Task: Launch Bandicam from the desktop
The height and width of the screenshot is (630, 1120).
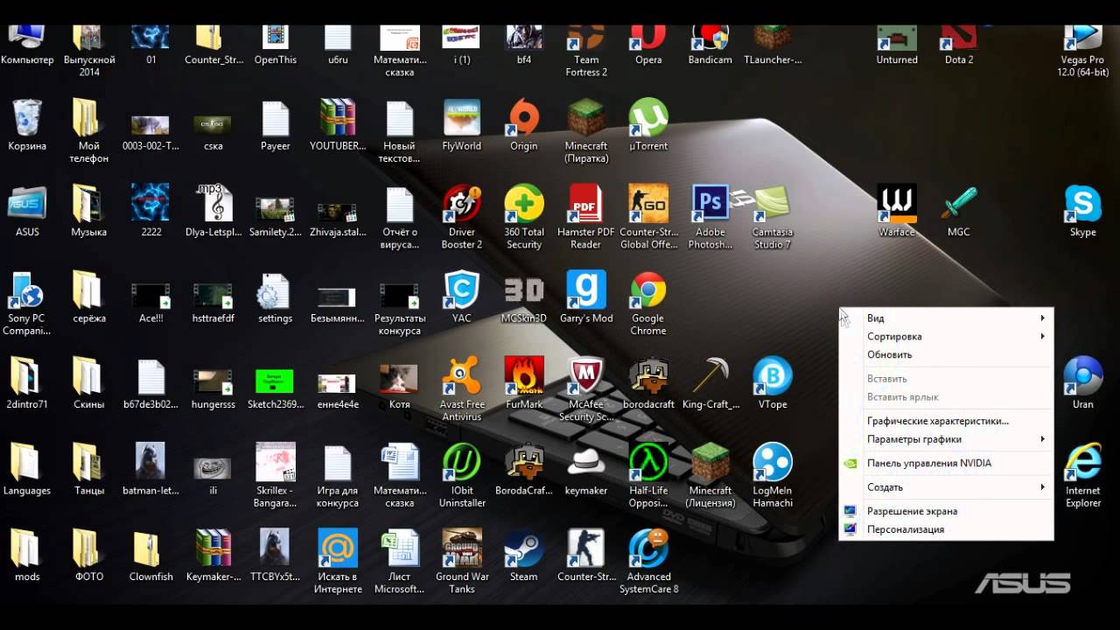Action: 710,44
